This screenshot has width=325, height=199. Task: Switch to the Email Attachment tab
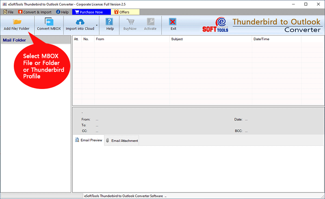pyautogui.click(x=121, y=141)
